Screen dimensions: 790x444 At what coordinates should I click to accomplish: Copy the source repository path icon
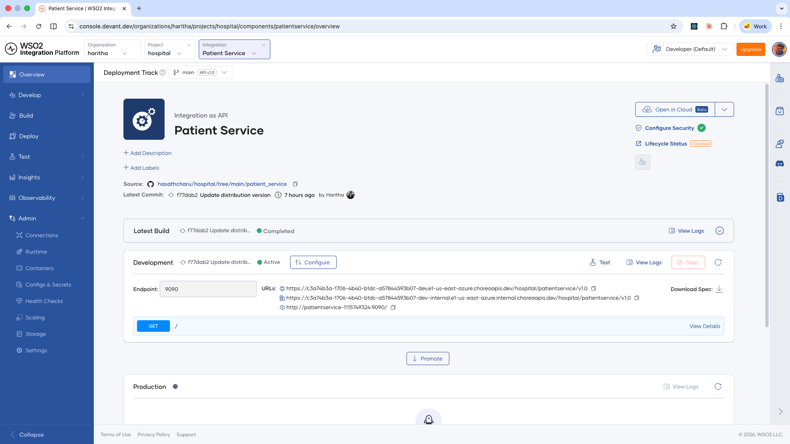pos(295,184)
